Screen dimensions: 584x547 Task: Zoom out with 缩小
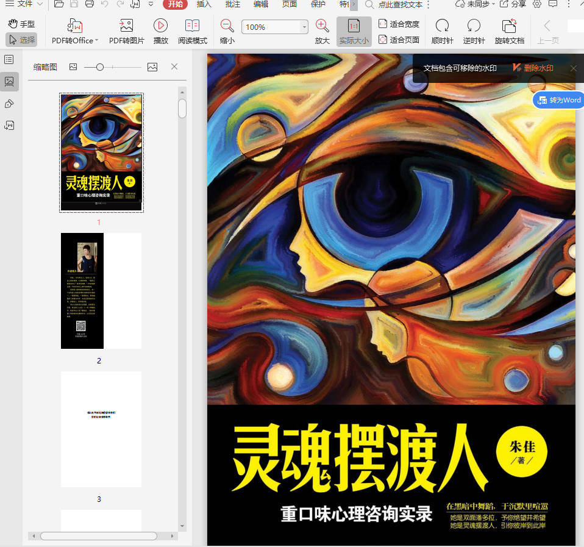pos(227,32)
